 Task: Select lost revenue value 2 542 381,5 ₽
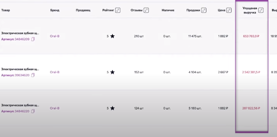coord(251,72)
